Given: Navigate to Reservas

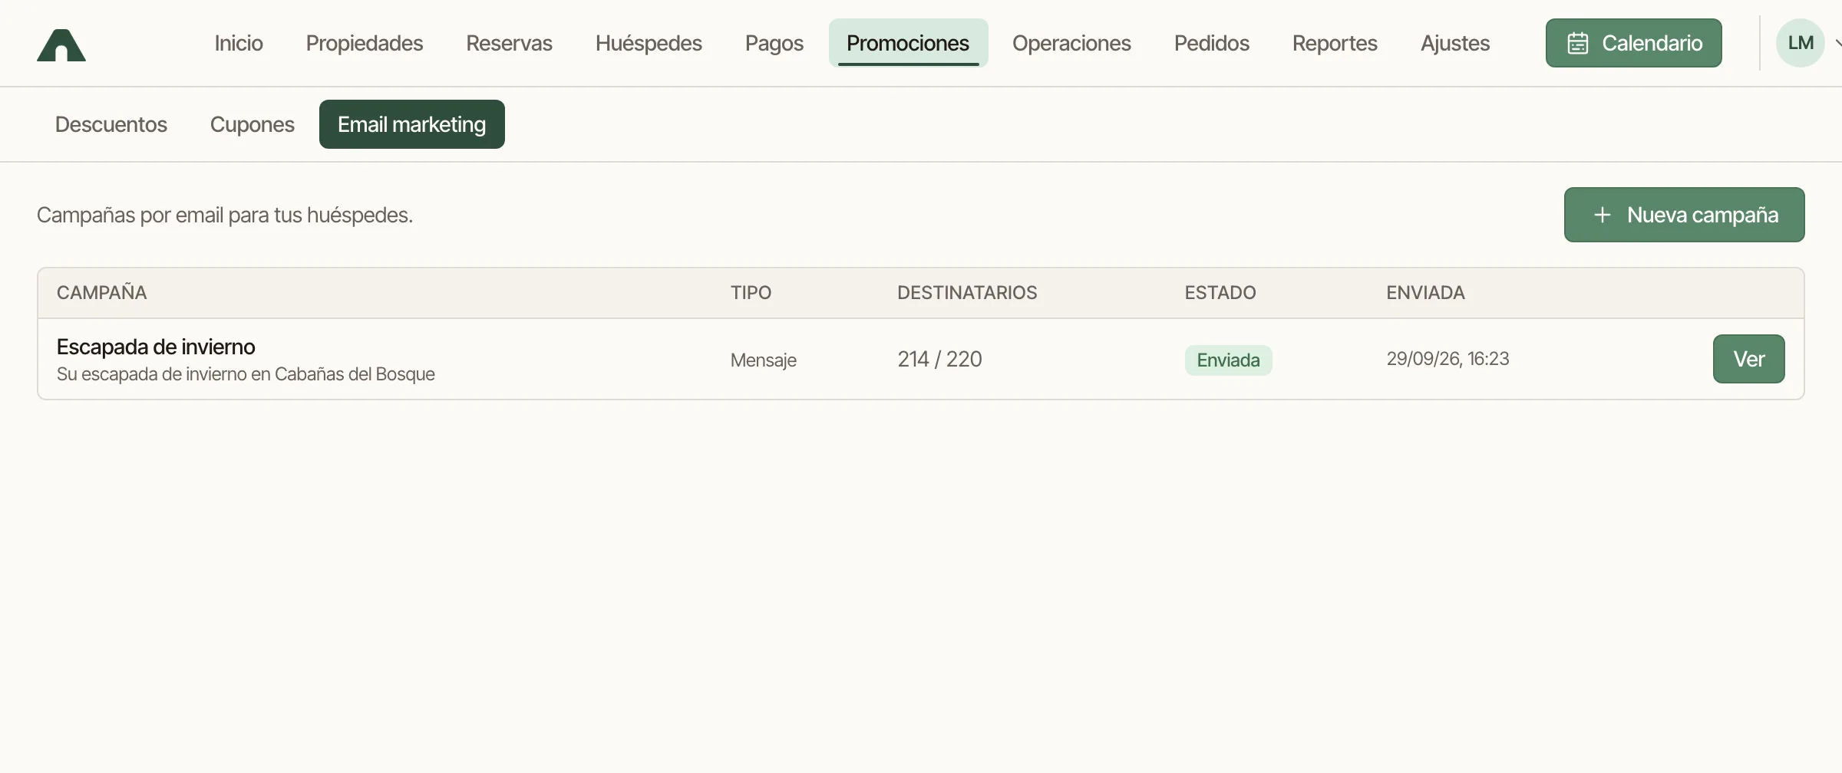Looking at the screenshot, I should click(x=509, y=43).
